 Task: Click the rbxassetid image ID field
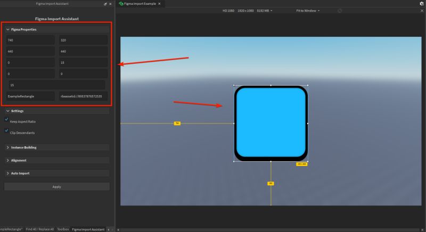83,96
